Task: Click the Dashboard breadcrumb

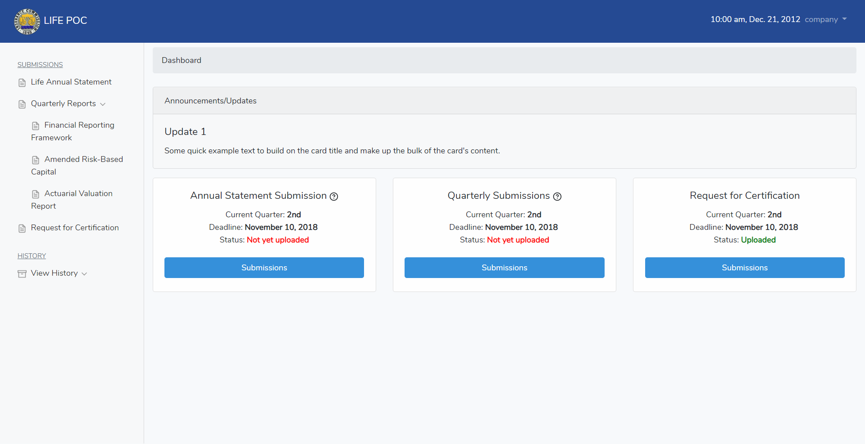Action: 182,60
